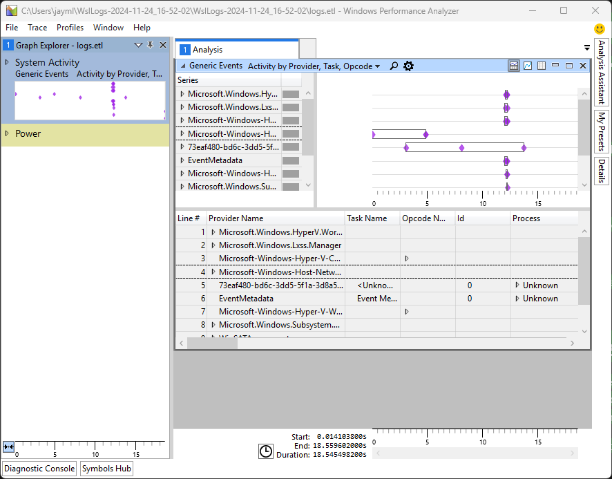
Task: Select the Generic Events graph thumbnail
Action: 90,100
